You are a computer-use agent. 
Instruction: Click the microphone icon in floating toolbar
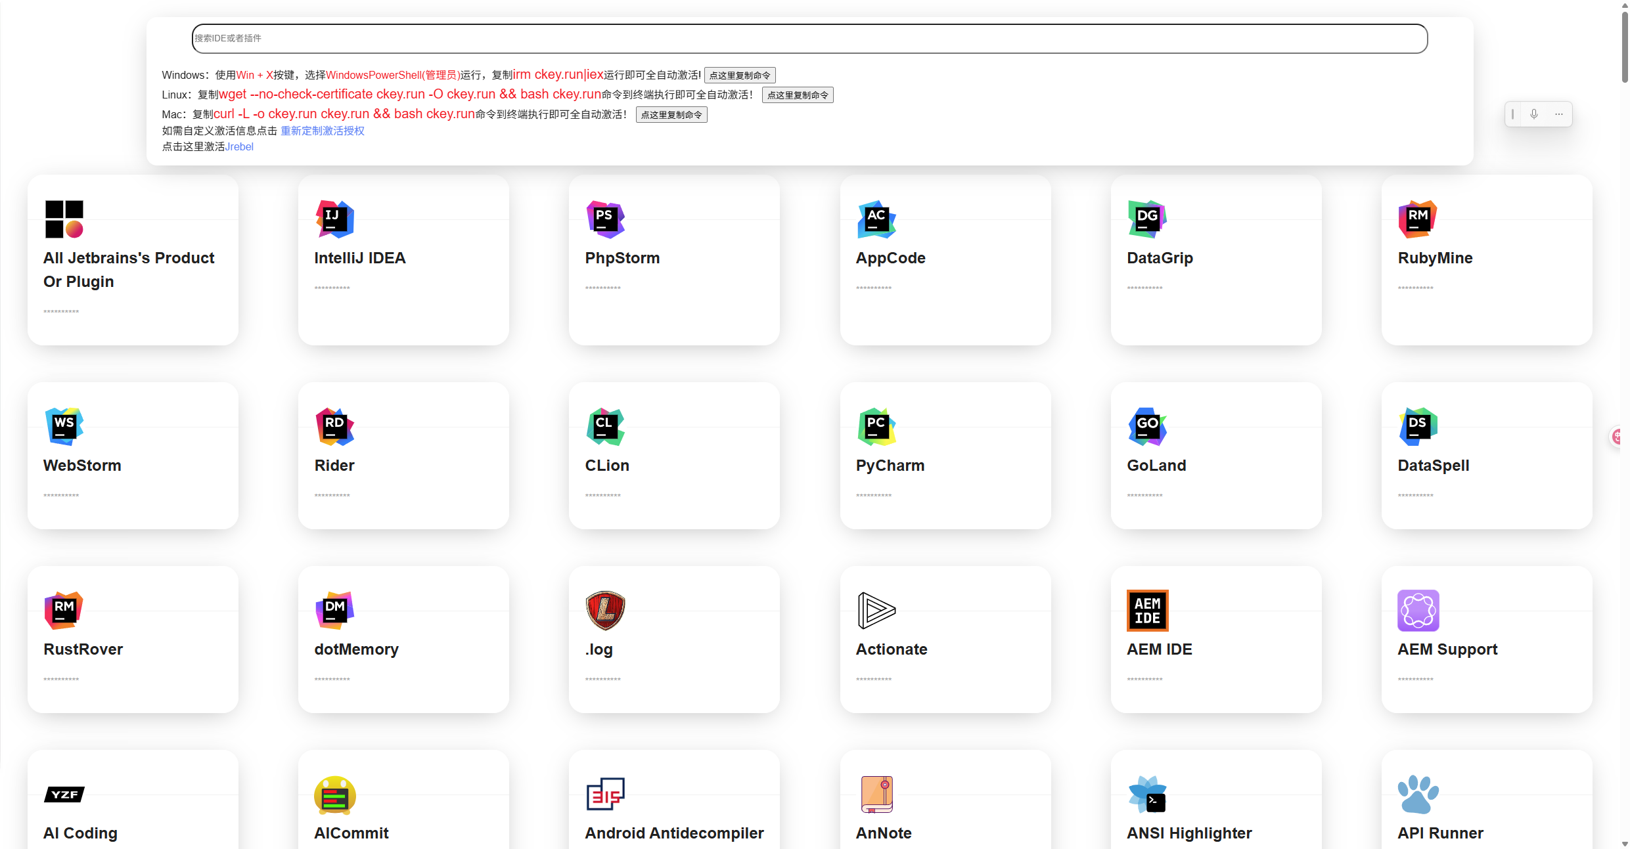[x=1534, y=114]
